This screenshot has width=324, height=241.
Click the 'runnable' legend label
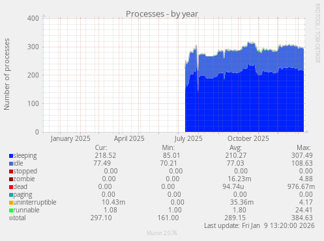point(26,210)
